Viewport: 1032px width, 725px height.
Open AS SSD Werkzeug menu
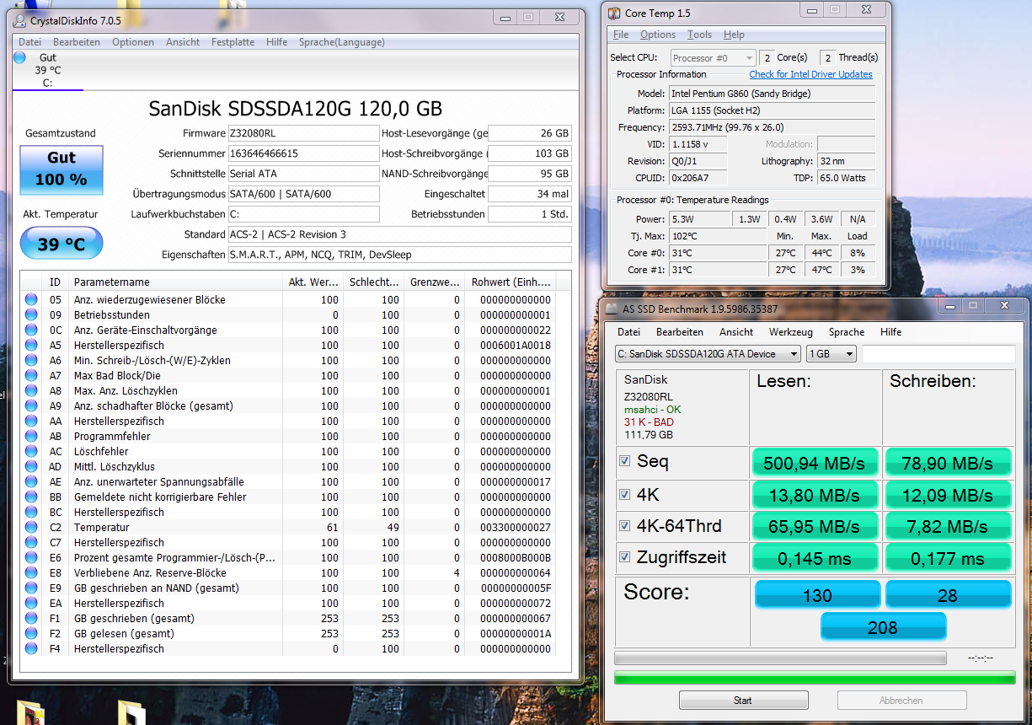pos(792,332)
